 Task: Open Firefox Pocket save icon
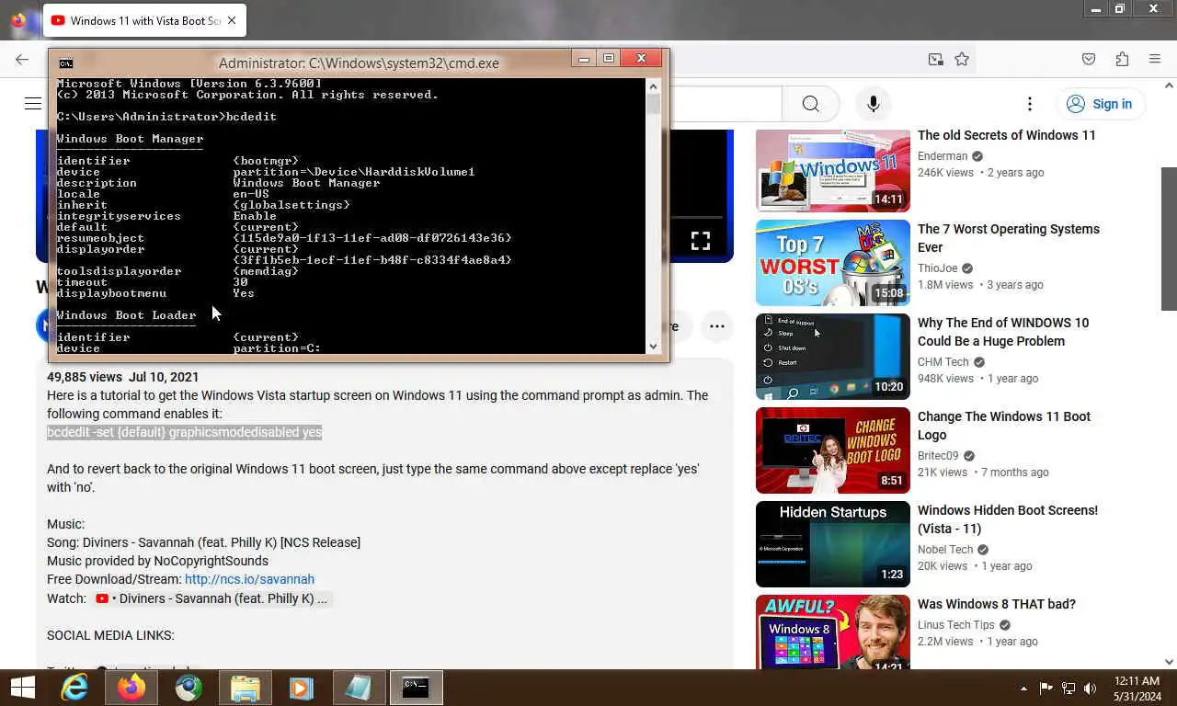tap(1089, 59)
